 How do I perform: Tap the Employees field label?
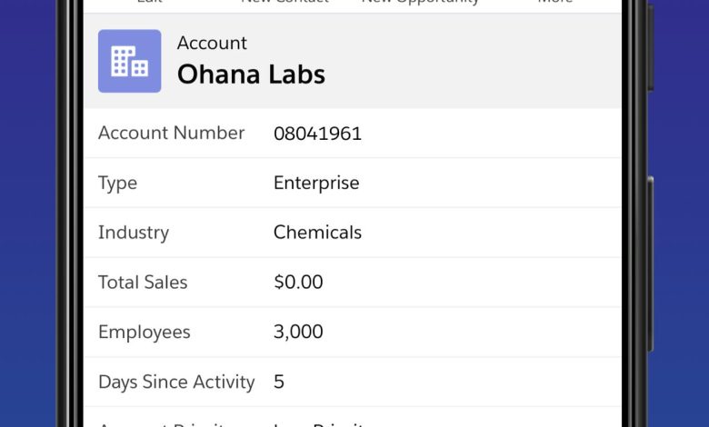[x=145, y=333]
